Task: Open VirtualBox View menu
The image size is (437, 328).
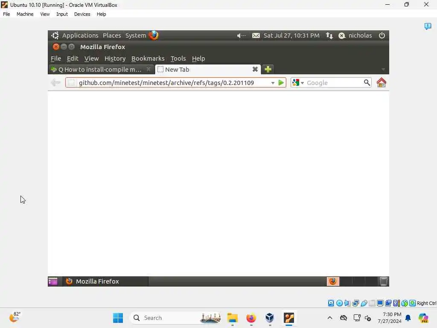Action: [45, 14]
